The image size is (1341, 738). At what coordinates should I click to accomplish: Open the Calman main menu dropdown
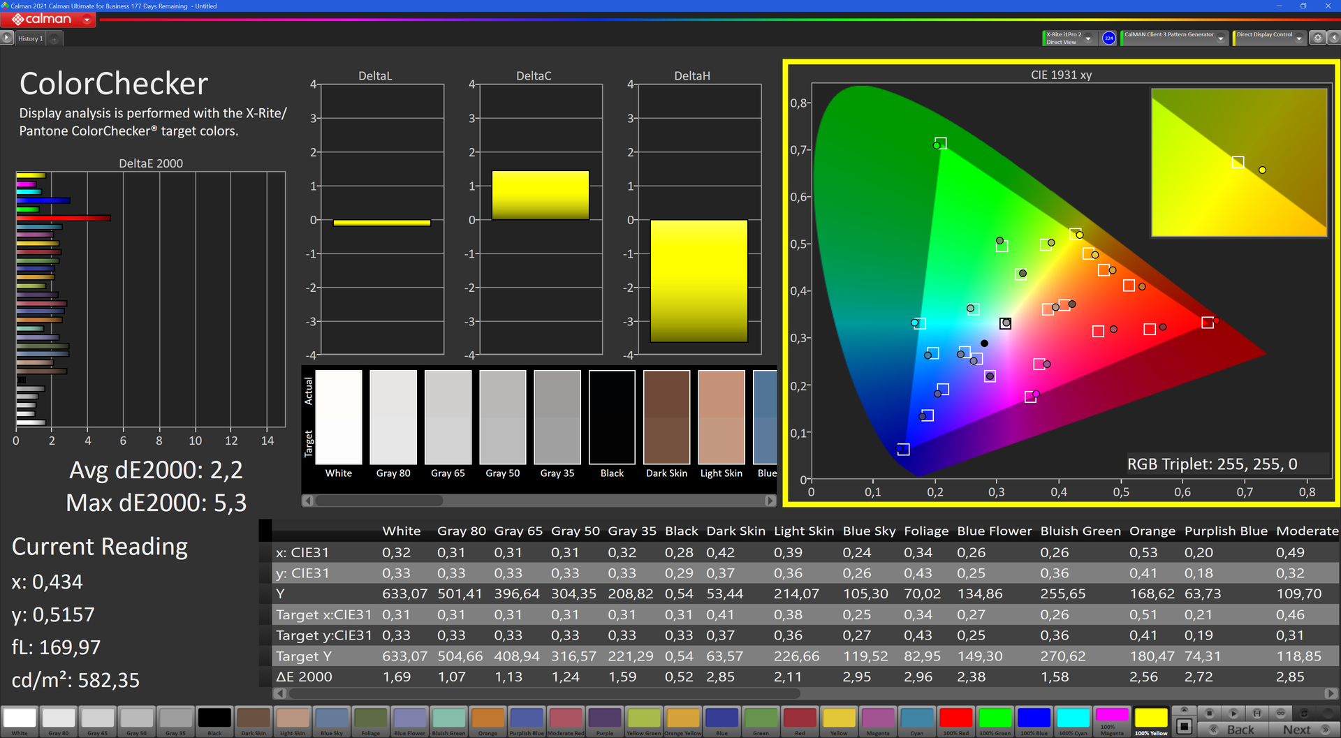tap(87, 20)
